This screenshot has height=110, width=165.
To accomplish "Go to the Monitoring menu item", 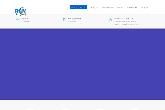I will point(108,7).
